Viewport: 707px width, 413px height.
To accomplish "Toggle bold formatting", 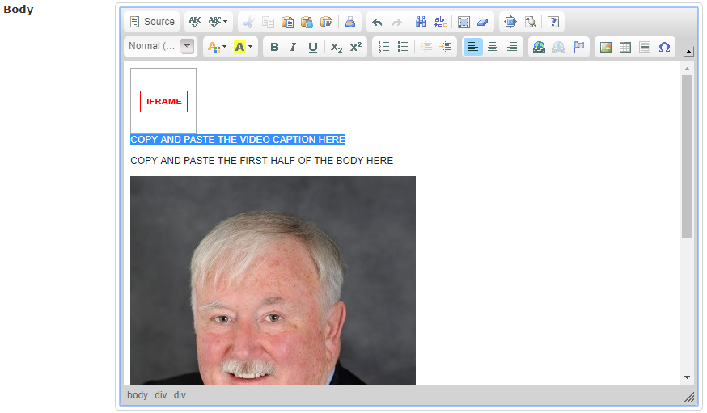I will (274, 47).
